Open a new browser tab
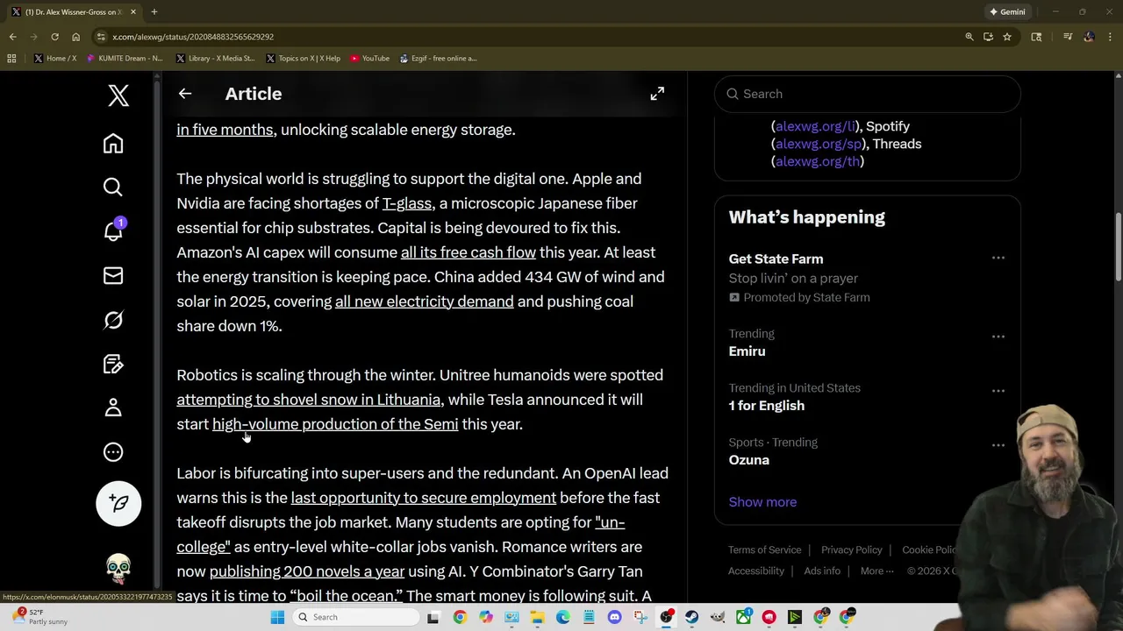This screenshot has height=631, width=1123. pos(154,12)
